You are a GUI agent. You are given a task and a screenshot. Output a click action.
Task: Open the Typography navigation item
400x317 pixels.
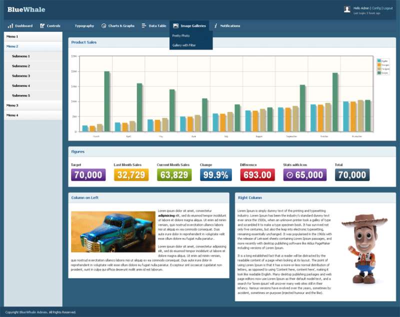[84, 26]
